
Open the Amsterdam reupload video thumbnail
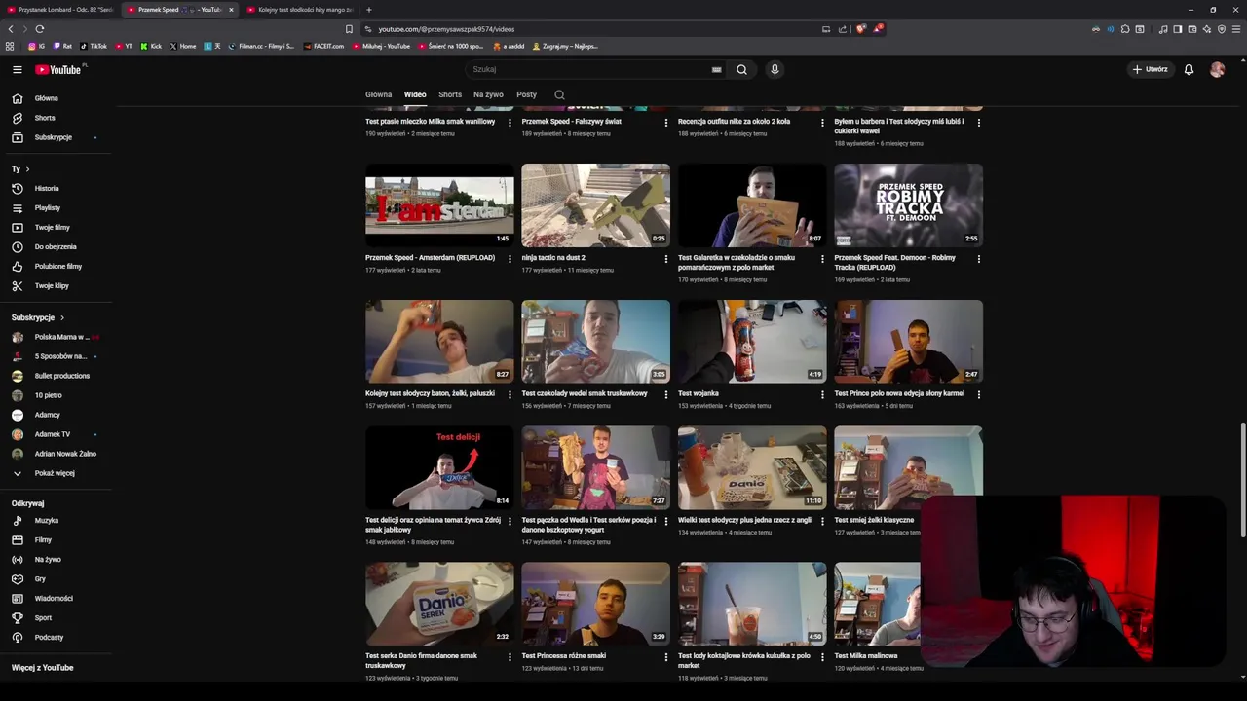(439, 205)
